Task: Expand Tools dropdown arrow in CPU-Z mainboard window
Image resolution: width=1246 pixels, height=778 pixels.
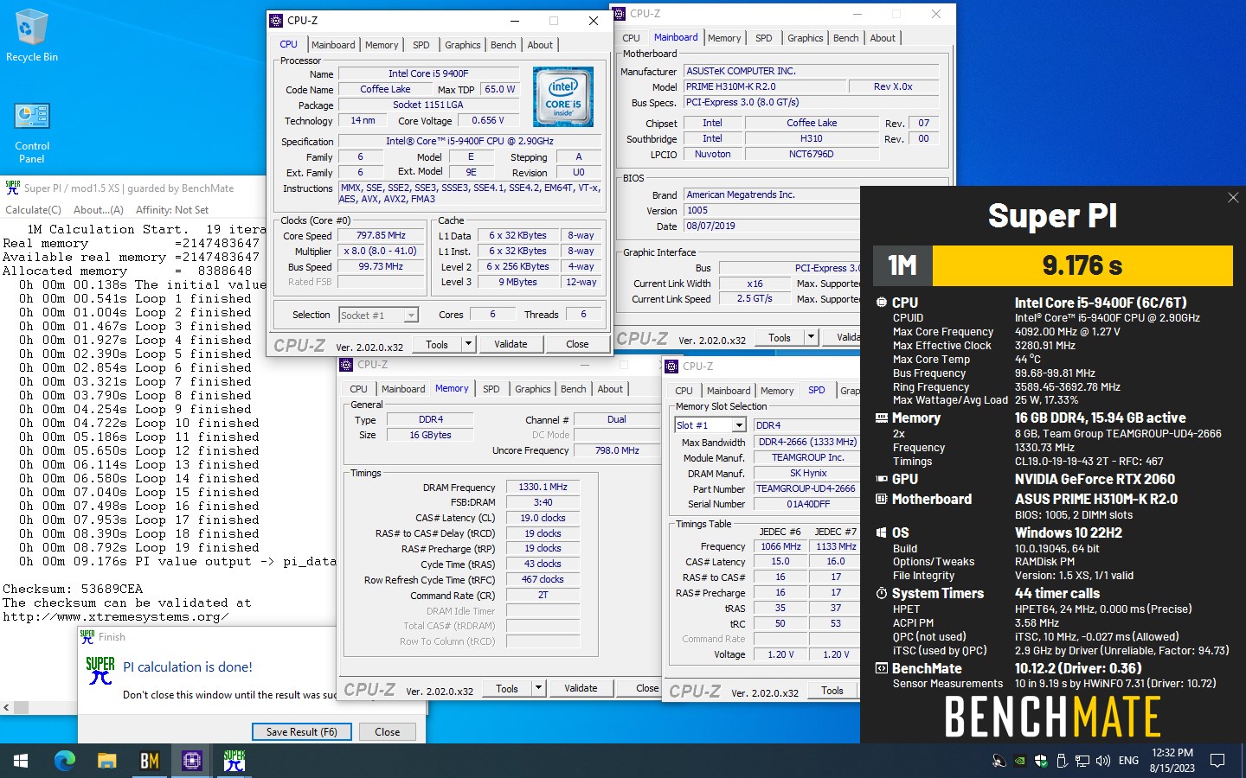Action: click(811, 337)
